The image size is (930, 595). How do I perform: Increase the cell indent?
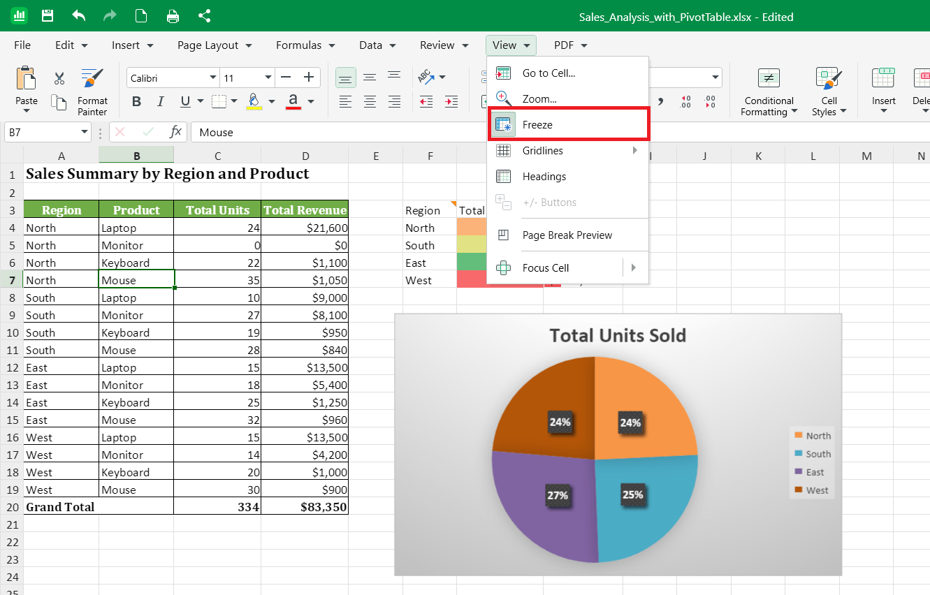coord(451,102)
